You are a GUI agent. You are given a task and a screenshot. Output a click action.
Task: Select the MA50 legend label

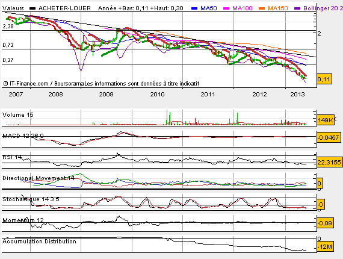click(x=208, y=8)
